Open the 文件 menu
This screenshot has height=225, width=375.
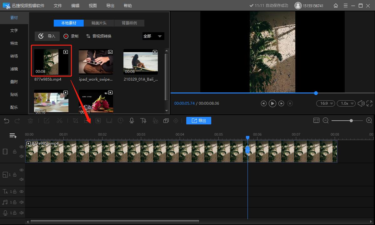coord(58,6)
